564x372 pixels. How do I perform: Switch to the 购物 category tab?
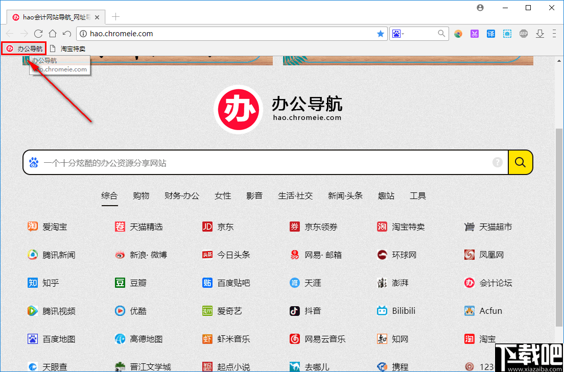(x=141, y=195)
